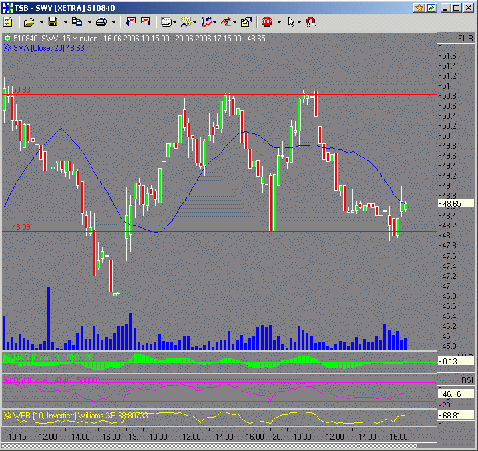Click the RSI panel header on right axis
Image resolution: width=478 pixels, height=451 pixels.
pyautogui.click(x=467, y=380)
